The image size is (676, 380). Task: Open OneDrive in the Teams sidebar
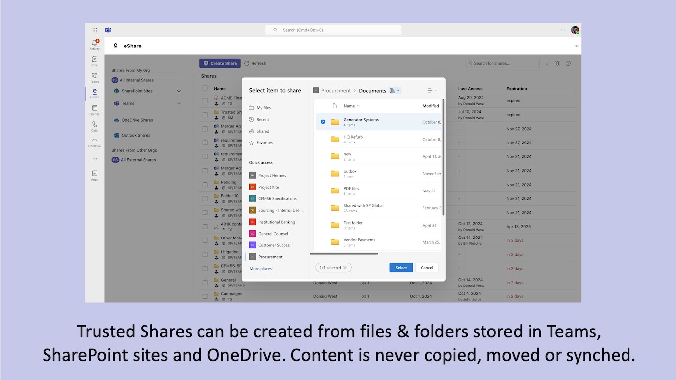[x=95, y=143]
